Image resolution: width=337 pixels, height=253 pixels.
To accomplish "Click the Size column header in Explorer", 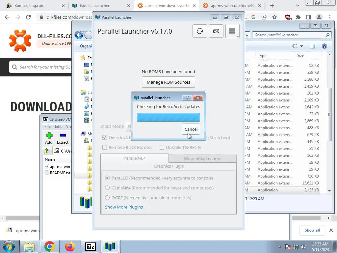I will click(x=308, y=55).
